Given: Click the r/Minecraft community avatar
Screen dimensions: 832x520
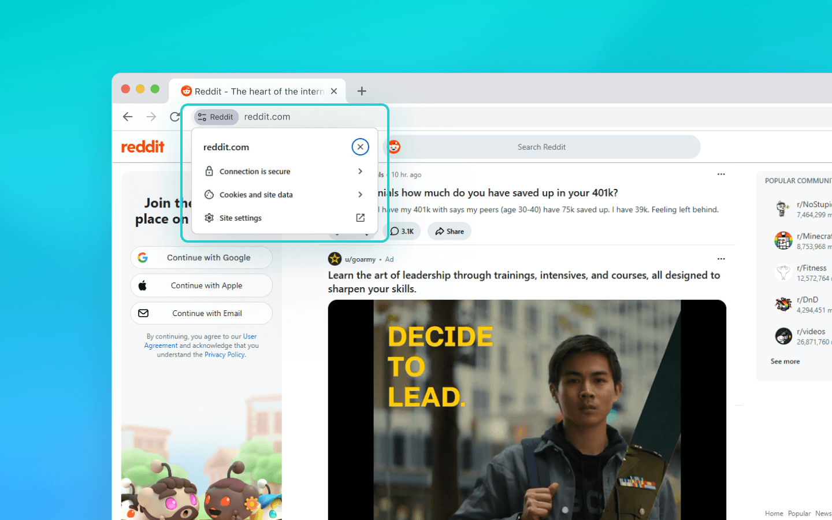Looking at the screenshot, I should point(783,240).
